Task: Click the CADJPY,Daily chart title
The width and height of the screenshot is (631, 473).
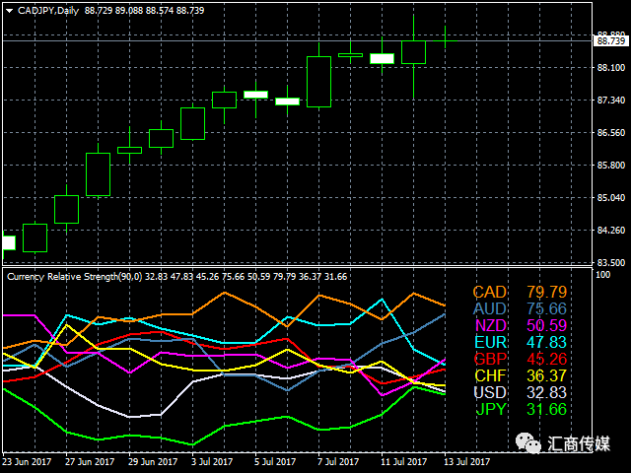Action: pos(48,11)
